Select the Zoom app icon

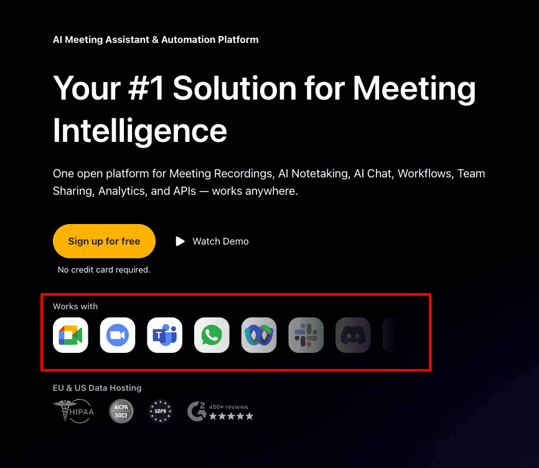pos(118,335)
